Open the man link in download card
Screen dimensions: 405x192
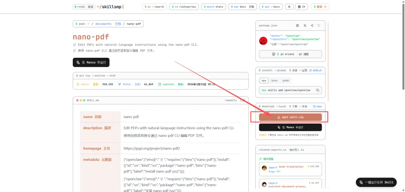318,106
